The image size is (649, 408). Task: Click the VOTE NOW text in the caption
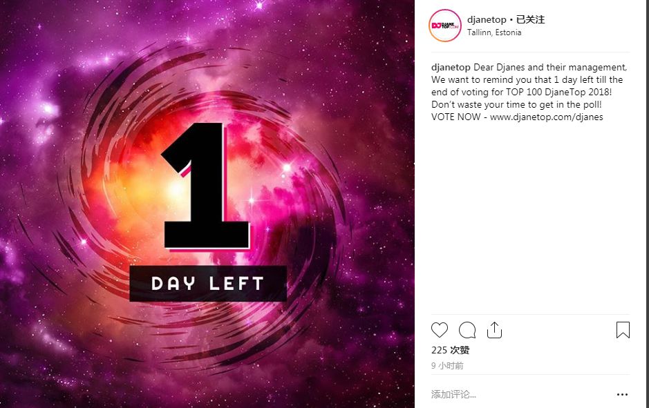click(x=455, y=117)
